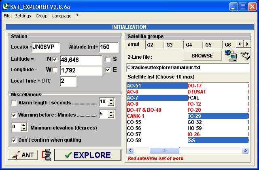259x170 pixels.
Task: Minimize the SAT_EXPLORER window
Action: (234, 7)
